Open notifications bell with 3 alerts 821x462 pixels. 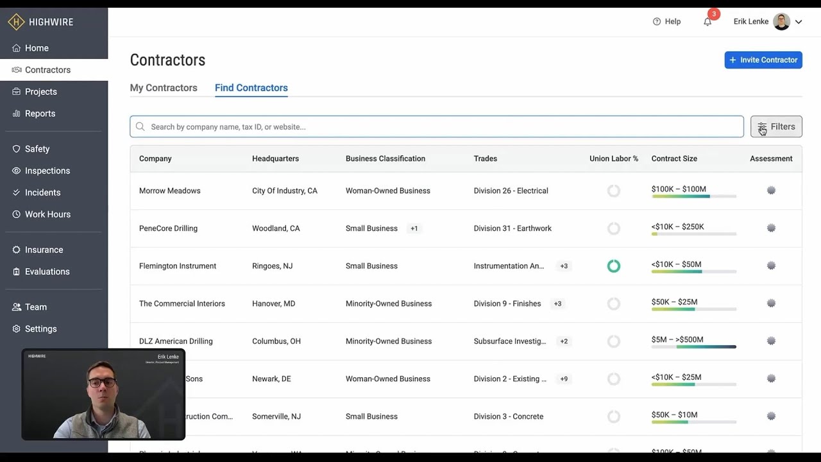708,21
